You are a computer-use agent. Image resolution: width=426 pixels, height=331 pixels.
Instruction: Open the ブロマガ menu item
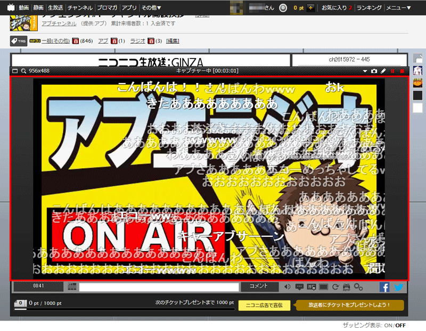(x=107, y=7)
